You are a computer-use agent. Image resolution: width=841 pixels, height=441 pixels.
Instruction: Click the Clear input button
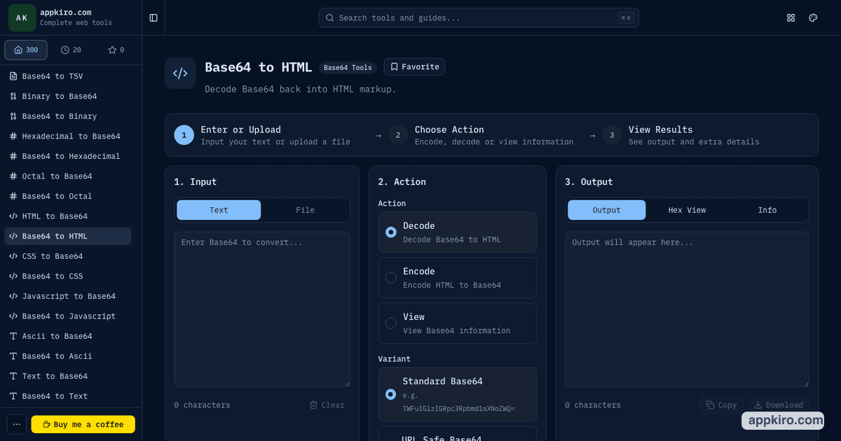coord(327,405)
